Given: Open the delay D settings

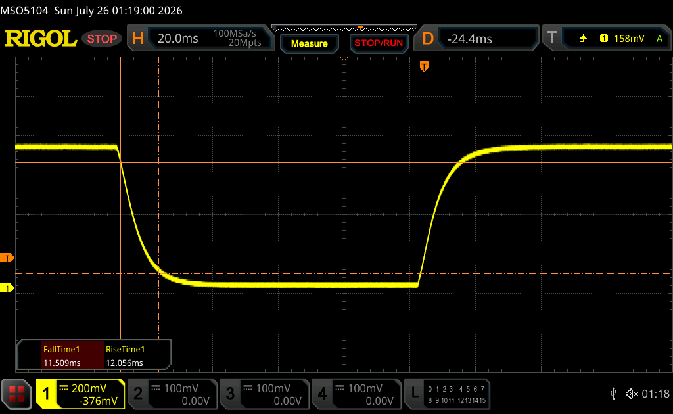Looking at the screenshot, I should pyautogui.click(x=428, y=39).
